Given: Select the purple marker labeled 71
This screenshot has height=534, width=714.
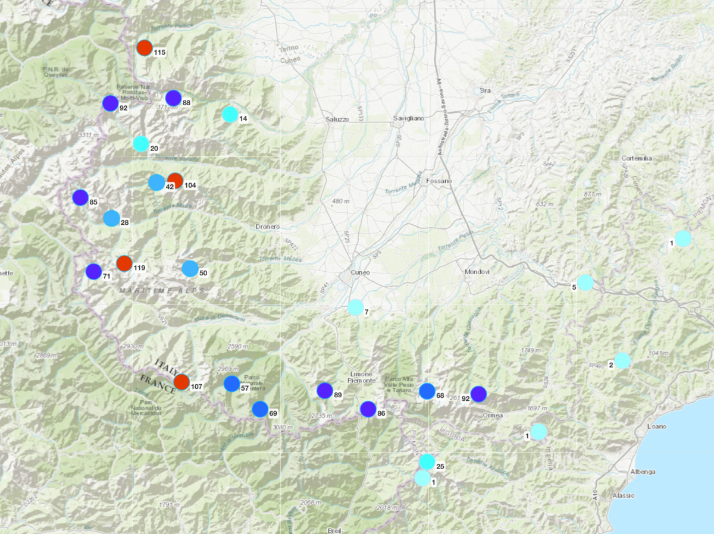Looking at the screenshot, I should coord(93,272).
